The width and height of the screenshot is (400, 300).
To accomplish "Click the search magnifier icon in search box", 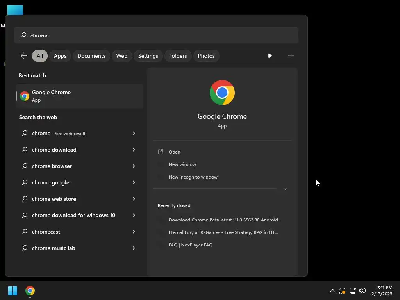I will (x=23, y=35).
